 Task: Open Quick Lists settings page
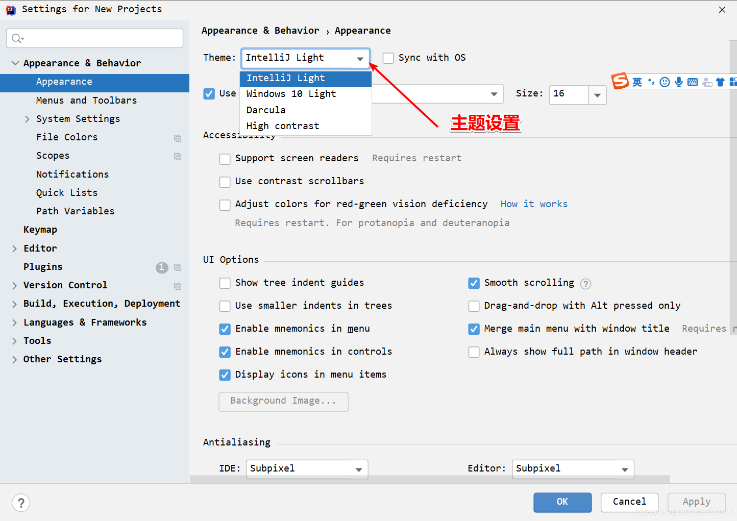tap(67, 193)
